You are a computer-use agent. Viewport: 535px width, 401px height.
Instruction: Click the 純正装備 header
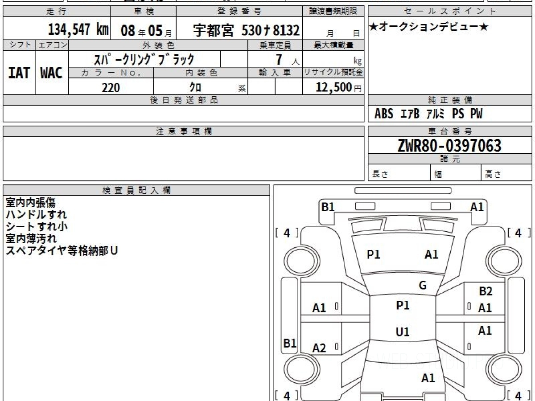(450, 100)
